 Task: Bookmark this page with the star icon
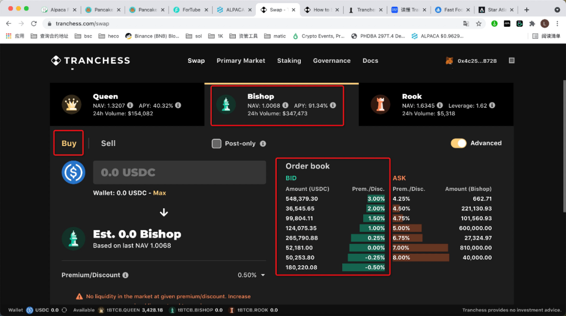pos(478,24)
